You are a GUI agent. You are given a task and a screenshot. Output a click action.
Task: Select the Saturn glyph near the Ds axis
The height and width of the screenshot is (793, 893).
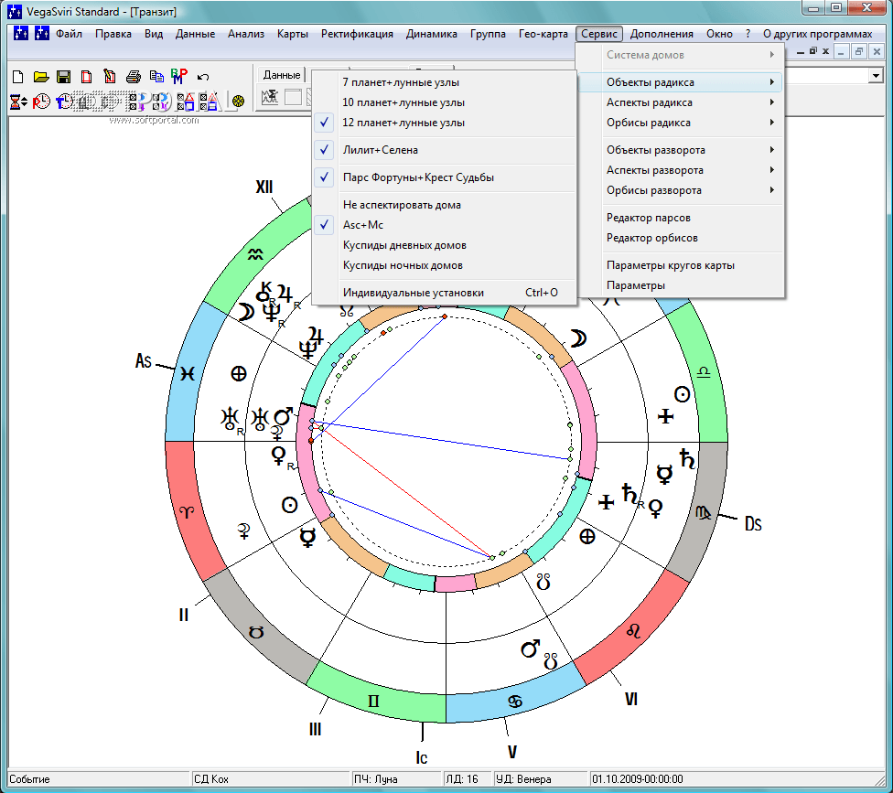pos(687,459)
